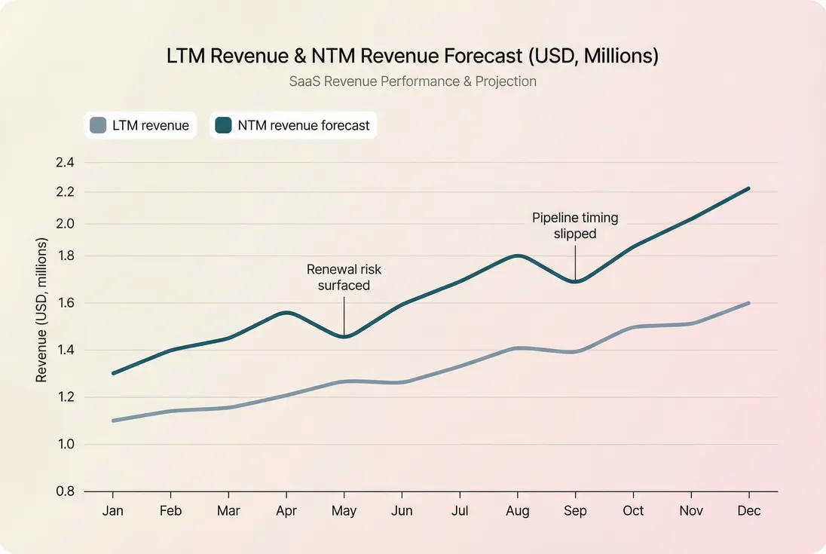Click the LTM revenue legend swatch
Screen dimensions: 826x554
(97, 125)
